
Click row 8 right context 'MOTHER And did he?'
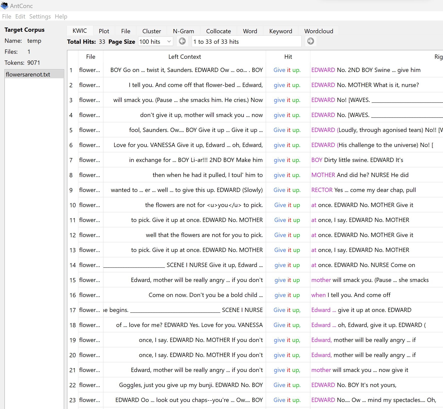(340, 175)
